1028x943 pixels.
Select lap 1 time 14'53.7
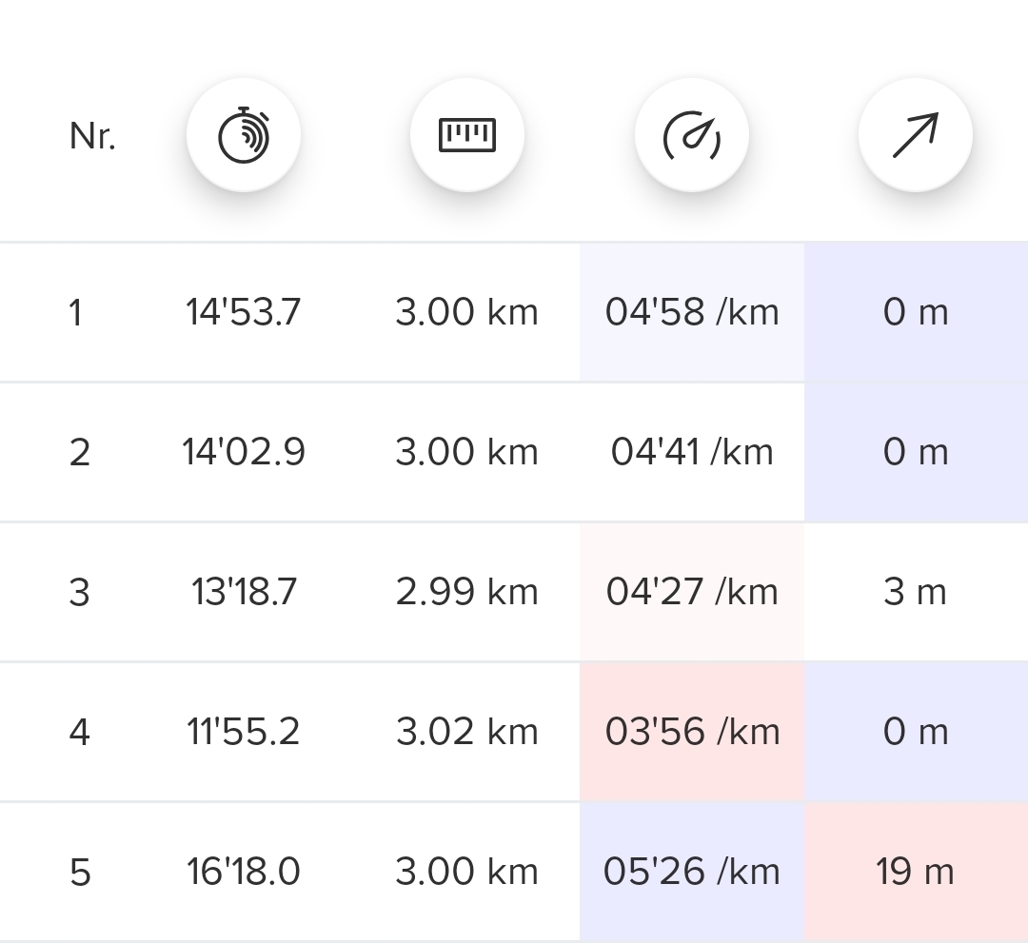point(244,312)
